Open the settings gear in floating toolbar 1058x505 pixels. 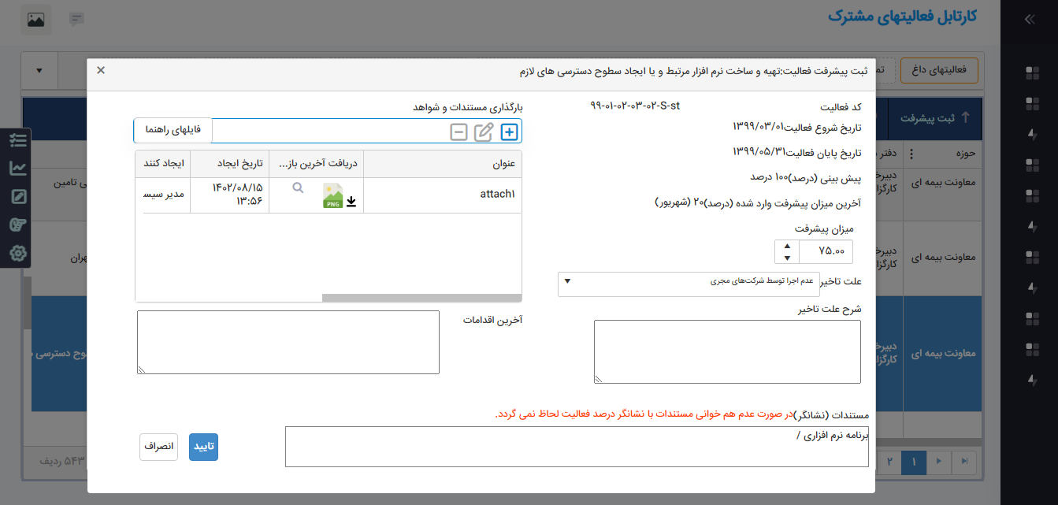[17, 254]
